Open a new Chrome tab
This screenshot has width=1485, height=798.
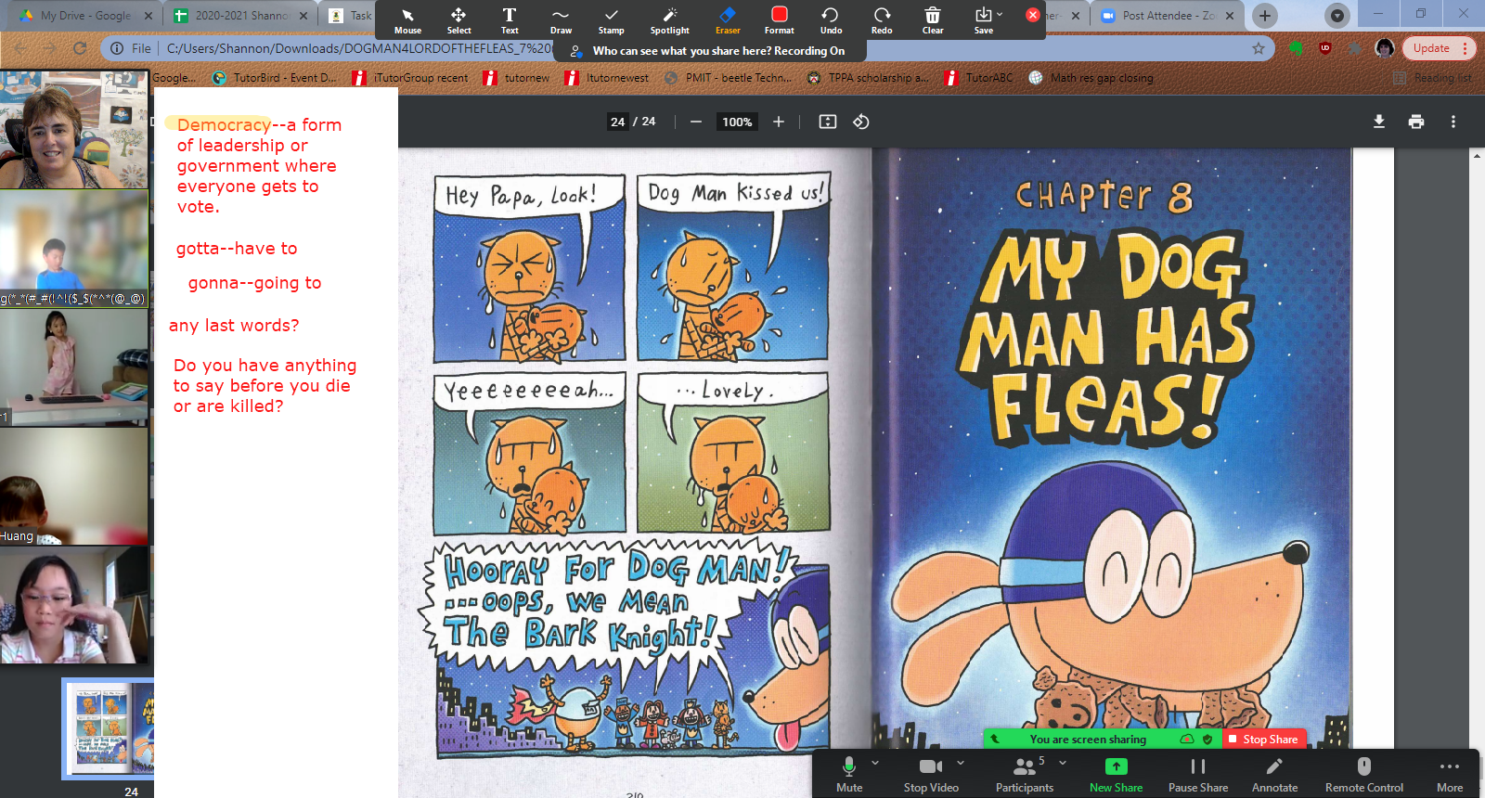[x=1264, y=16]
